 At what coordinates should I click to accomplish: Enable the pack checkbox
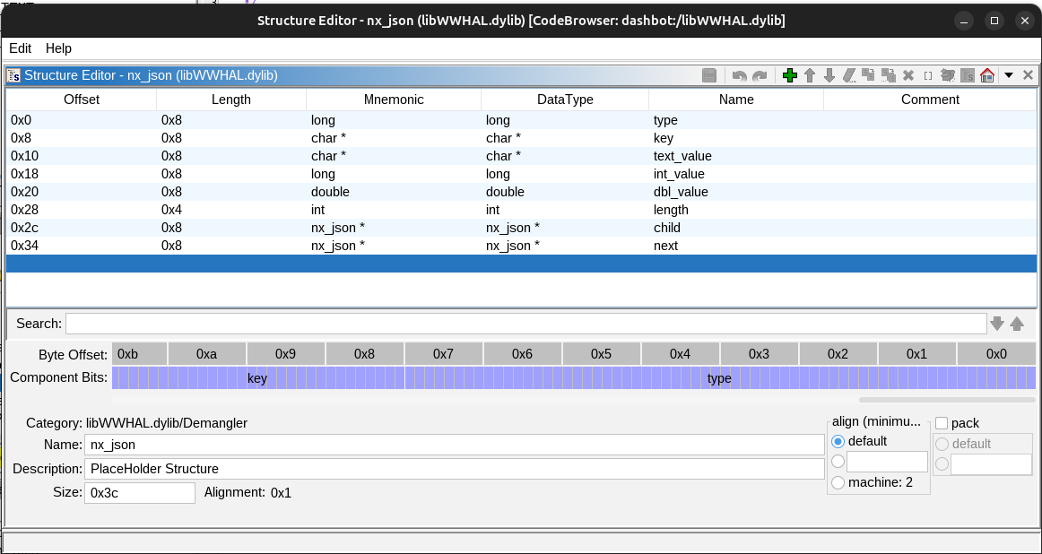point(942,423)
